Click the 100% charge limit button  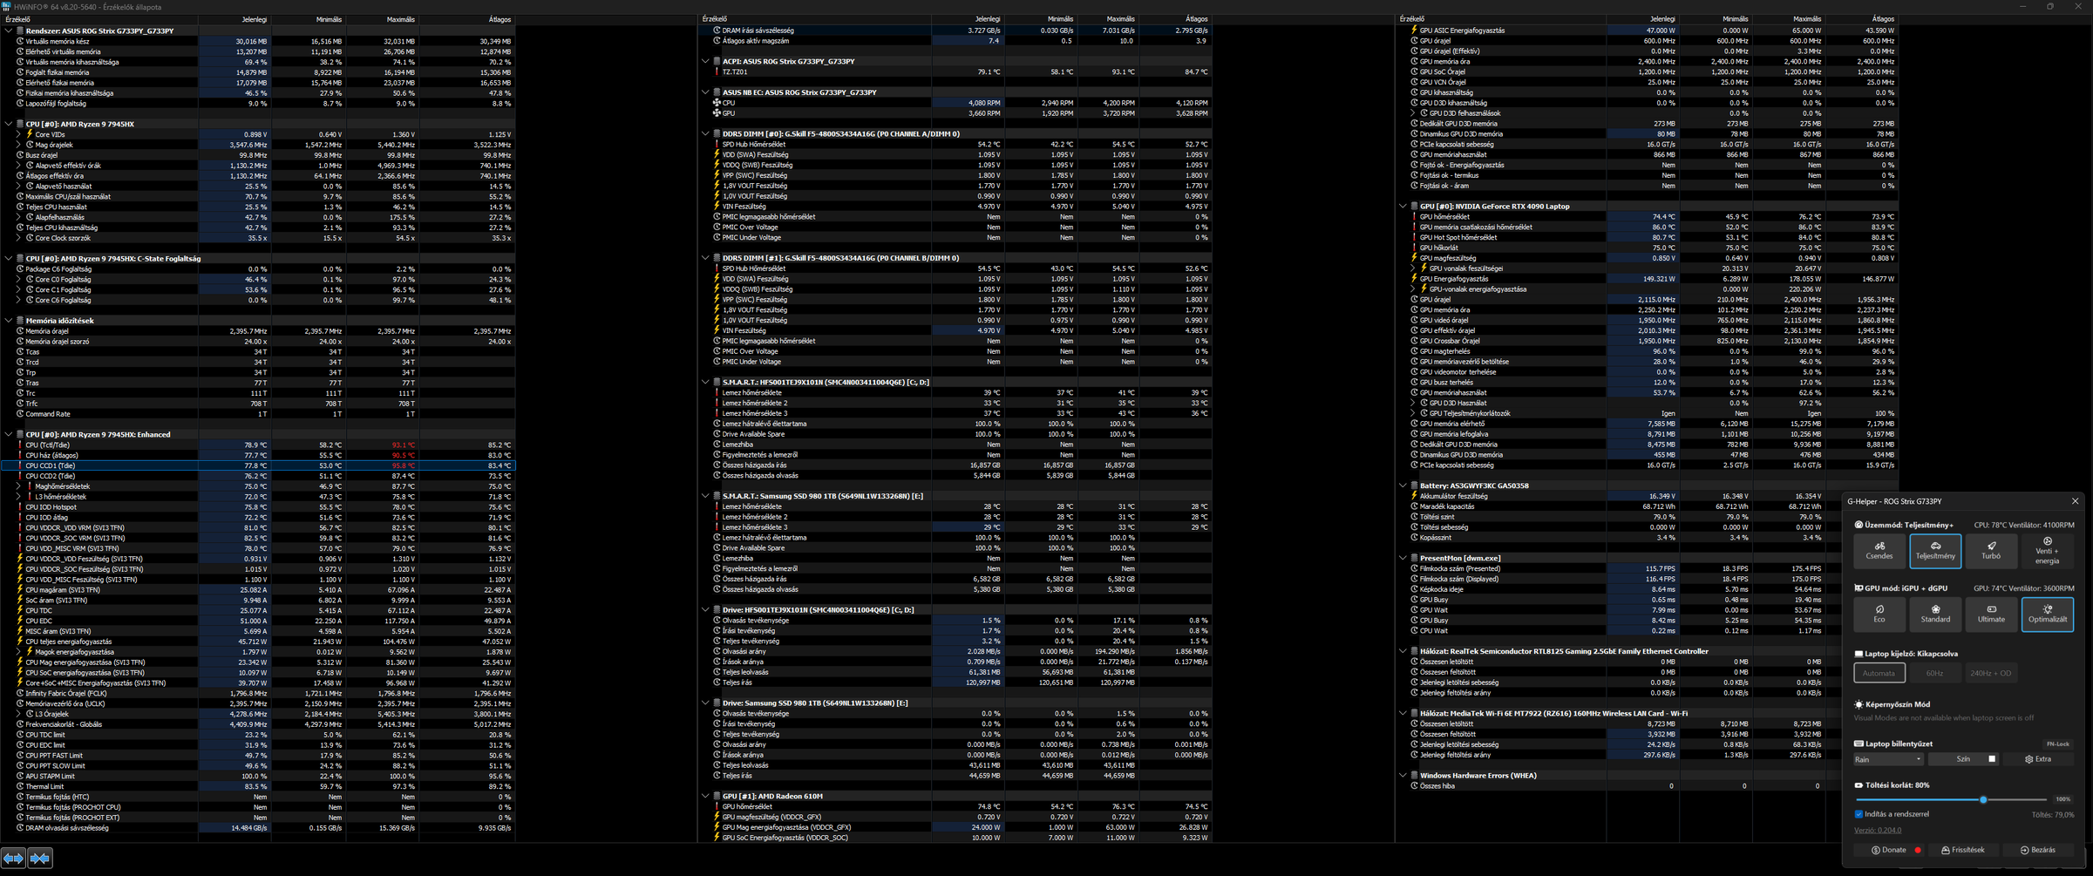click(x=2062, y=799)
